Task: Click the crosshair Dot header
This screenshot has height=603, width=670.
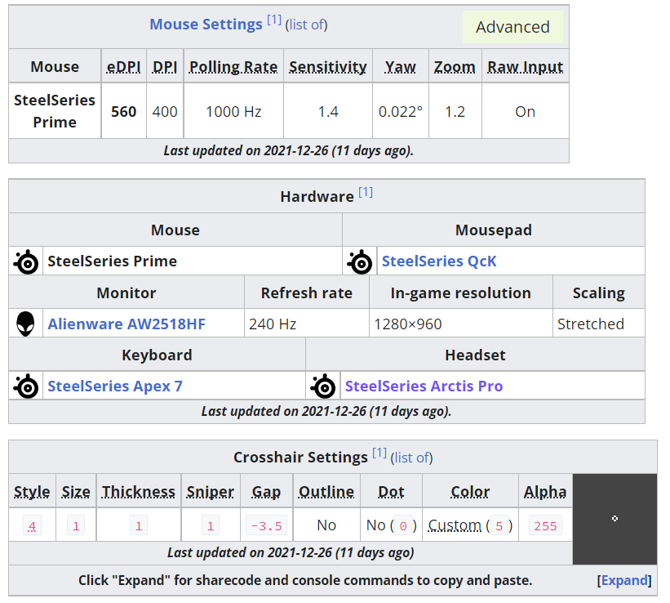Action: (x=391, y=491)
